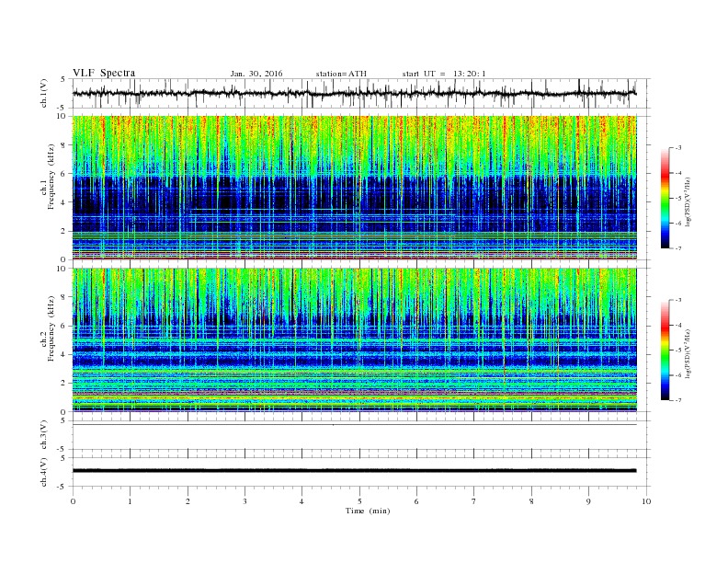Click the "ch.3(V)" axis label
The width and height of the screenshot is (728, 563).
click(x=44, y=435)
